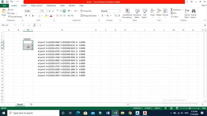Open Find & Select binoculars

click(193, 14)
